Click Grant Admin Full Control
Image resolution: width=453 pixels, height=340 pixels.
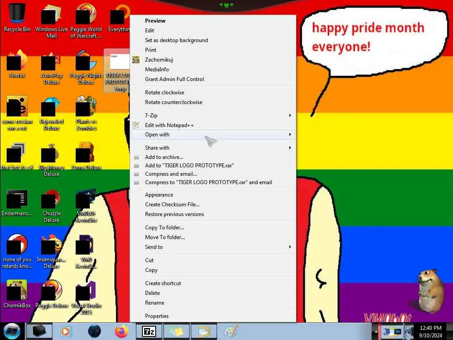coord(213,79)
